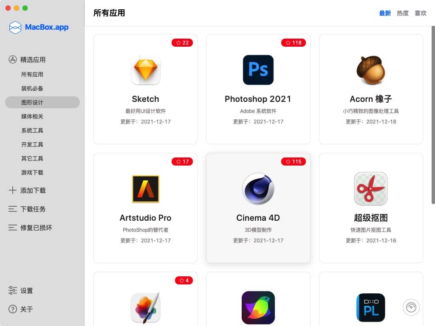This screenshot has height=326, width=435.
Task: Open the Cinema 4D sphere icon
Action: click(x=258, y=189)
